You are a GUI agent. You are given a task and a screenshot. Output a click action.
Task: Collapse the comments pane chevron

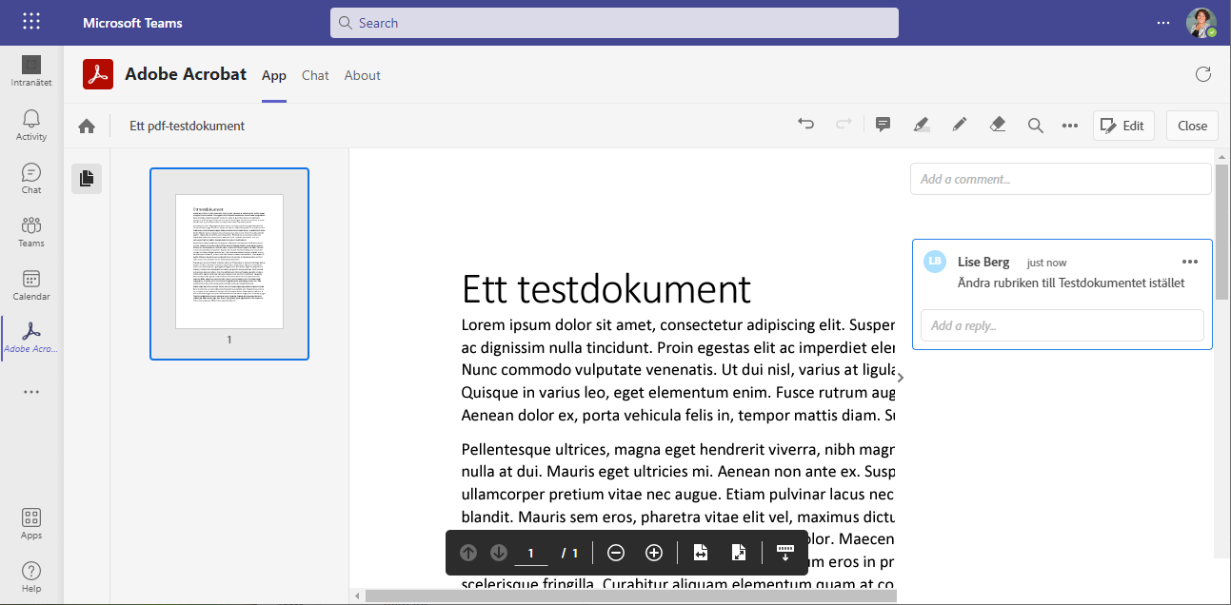[901, 377]
